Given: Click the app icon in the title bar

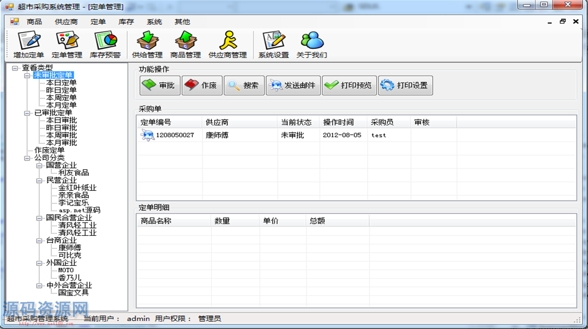Looking at the screenshot, I should click(x=9, y=7).
